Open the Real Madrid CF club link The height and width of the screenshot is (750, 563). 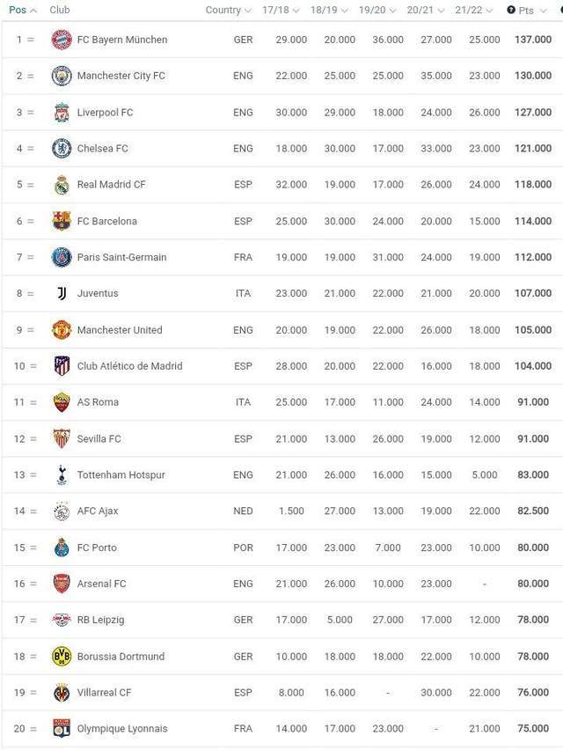112,185
